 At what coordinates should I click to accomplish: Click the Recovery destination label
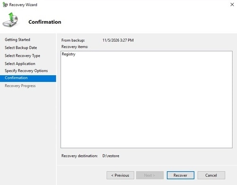coord(80,156)
